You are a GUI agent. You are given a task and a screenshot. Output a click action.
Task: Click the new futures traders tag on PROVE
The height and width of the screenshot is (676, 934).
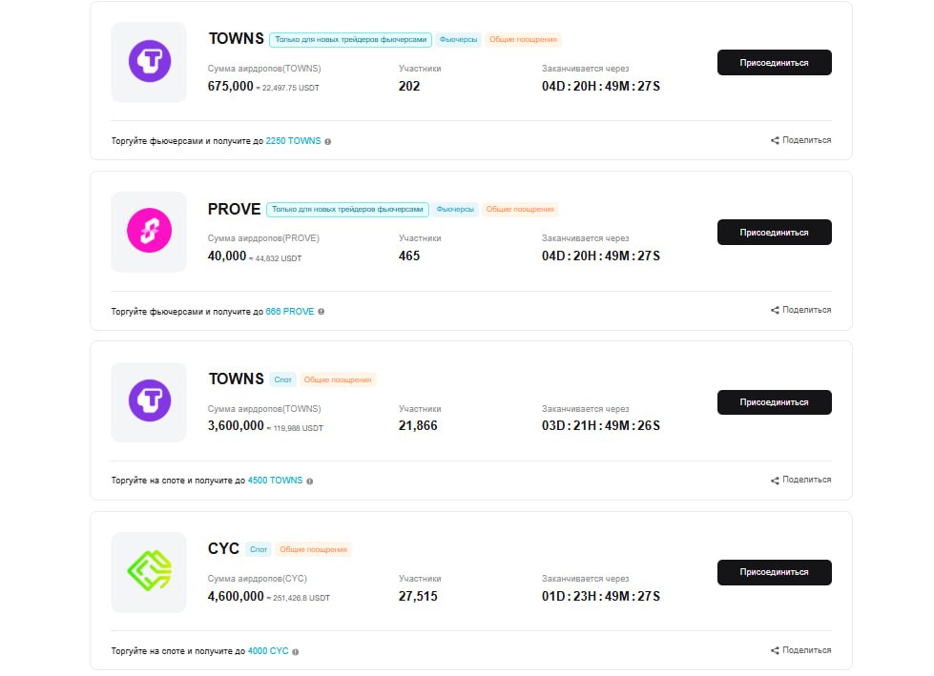click(347, 210)
